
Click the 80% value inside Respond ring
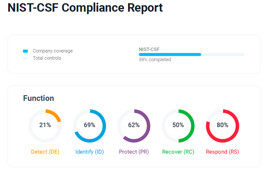(222, 125)
